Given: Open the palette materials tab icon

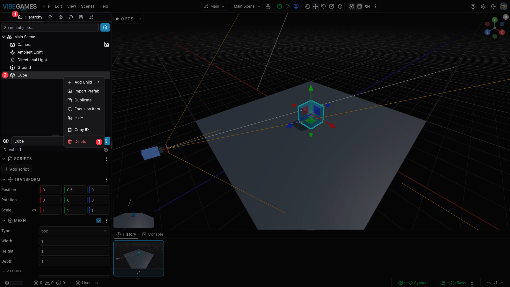Looking at the screenshot, I should (x=71, y=17).
